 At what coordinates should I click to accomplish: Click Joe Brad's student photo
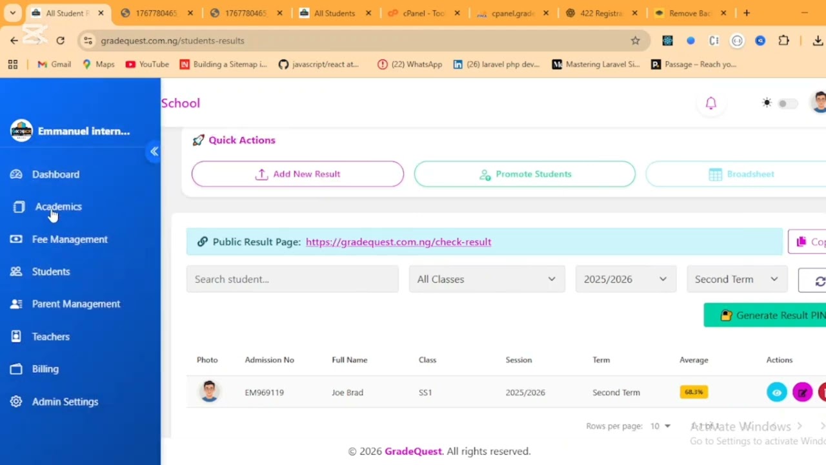click(x=208, y=391)
